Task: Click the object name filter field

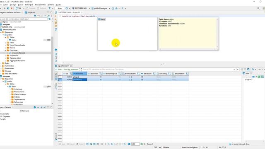Action: click(23, 19)
